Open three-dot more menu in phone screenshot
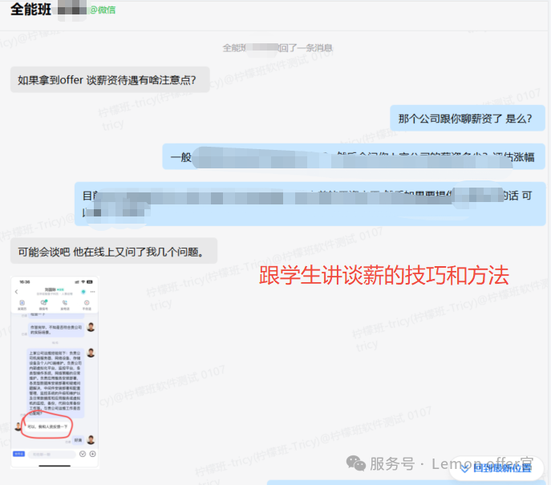Image resolution: width=551 pixels, height=485 pixels. pyautogui.click(x=93, y=290)
